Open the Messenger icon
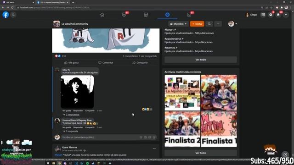This screenshot has width=294, height=165. tap(271, 15)
